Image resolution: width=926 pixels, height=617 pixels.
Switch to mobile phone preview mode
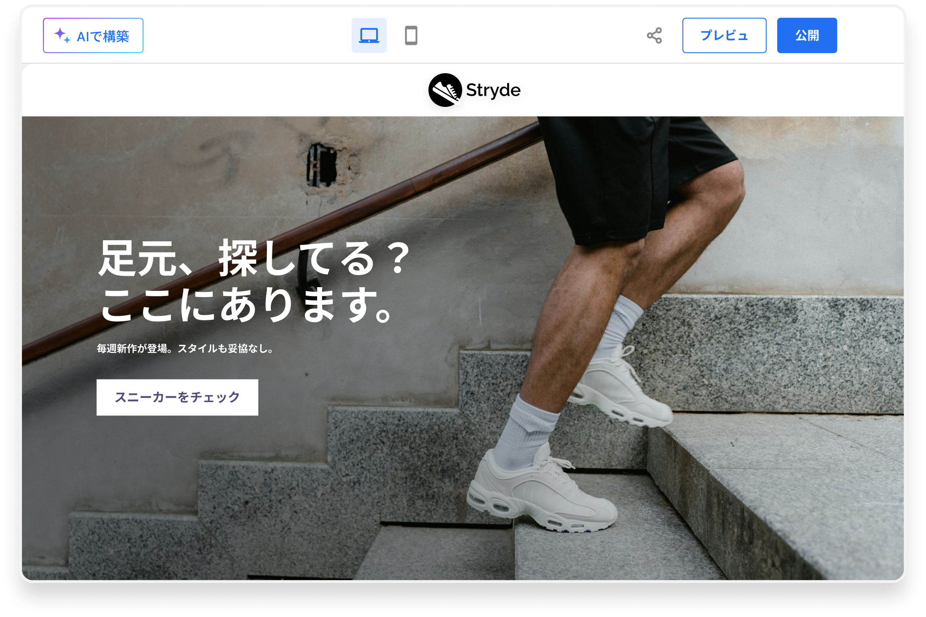(x=411, y=35)
